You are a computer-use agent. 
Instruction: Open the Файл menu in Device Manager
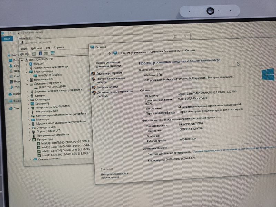[24, 49]
